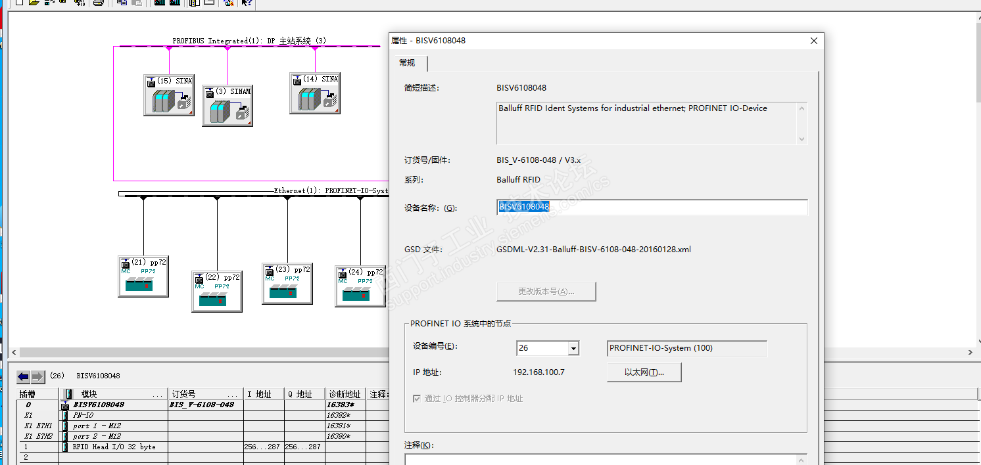Click module icon beside PN-IO row
The width and height of the screenshot is (981, 465).
point(65,415)
